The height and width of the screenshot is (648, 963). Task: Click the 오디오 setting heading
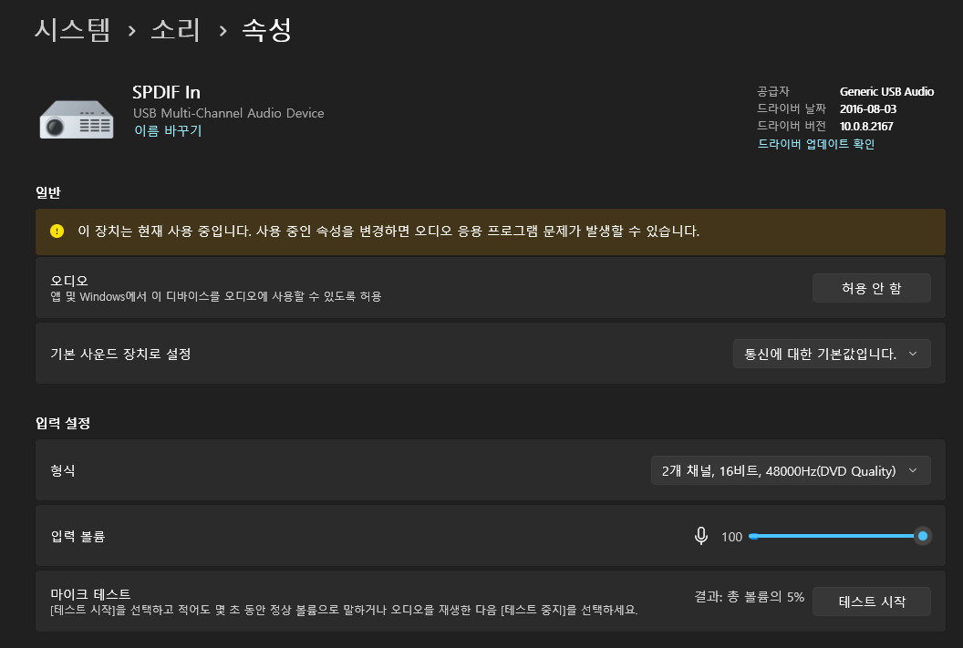69,281
